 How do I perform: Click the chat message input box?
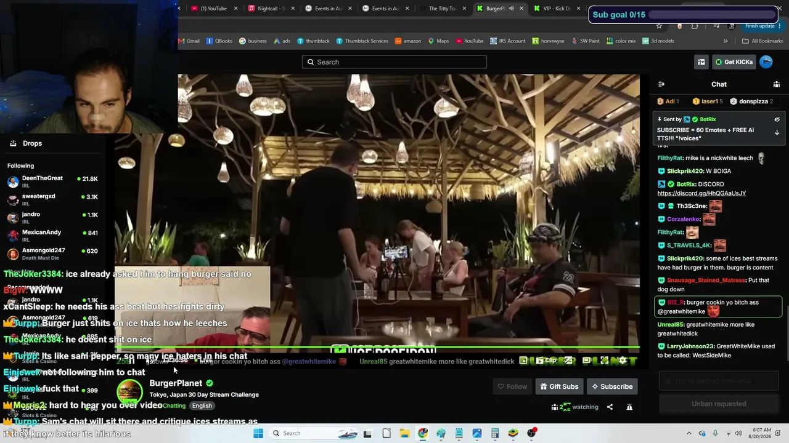coord(719,381)
